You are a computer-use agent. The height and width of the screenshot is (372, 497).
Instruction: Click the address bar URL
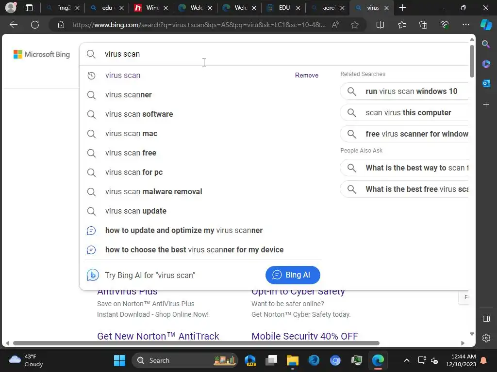[199, 25]
